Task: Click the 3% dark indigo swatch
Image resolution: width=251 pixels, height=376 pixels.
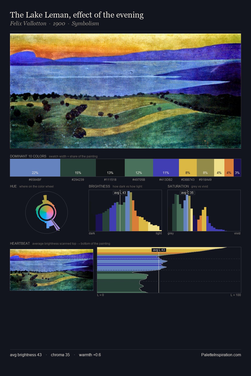Action: click(x=237, y=168)
